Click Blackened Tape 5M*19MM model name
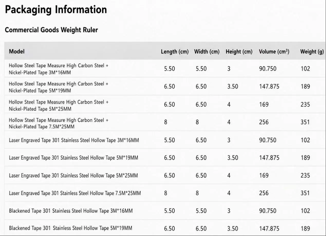This screenshot has height=236, width=326. (x=71, y=228)
